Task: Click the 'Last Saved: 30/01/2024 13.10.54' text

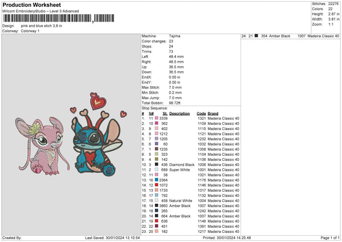Action: click(112, 238)
